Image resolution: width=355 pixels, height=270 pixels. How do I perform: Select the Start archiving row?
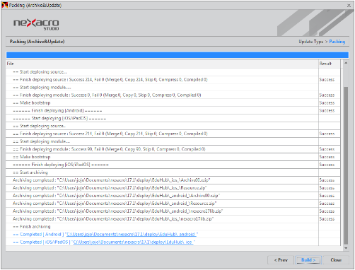[x=173, y=172]
